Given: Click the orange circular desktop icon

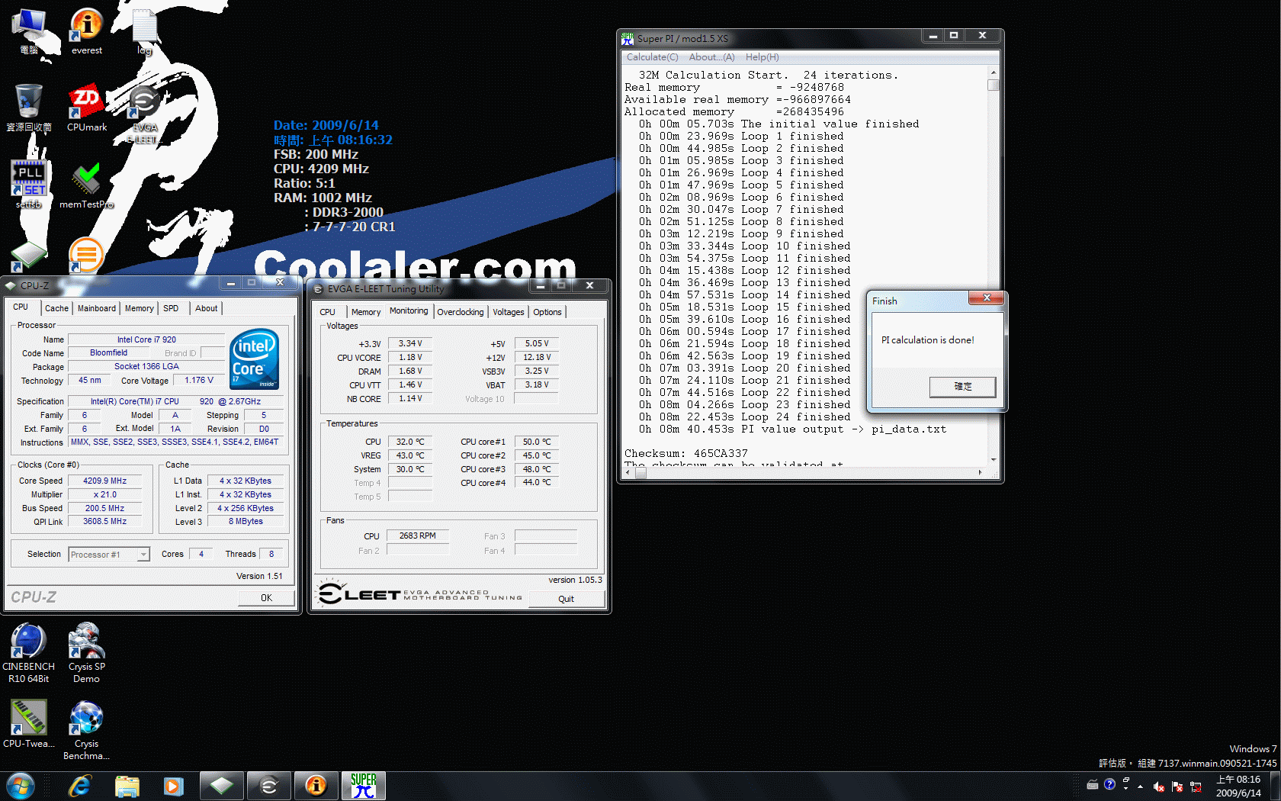Looking at the screenshot, I should coord(86,254).
